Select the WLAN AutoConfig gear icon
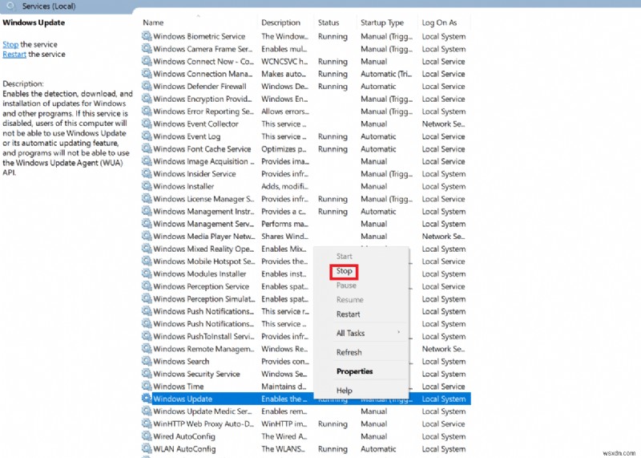The height and width of the screenshot is (458, 641). coord(147,449)
